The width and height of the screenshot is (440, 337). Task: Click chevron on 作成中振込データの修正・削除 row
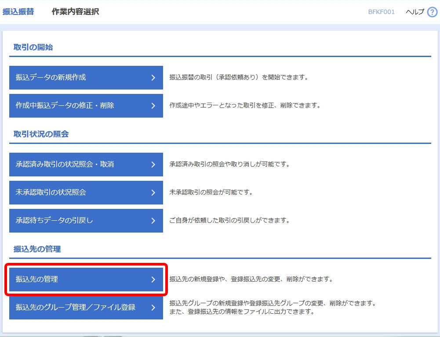(153, 106)
